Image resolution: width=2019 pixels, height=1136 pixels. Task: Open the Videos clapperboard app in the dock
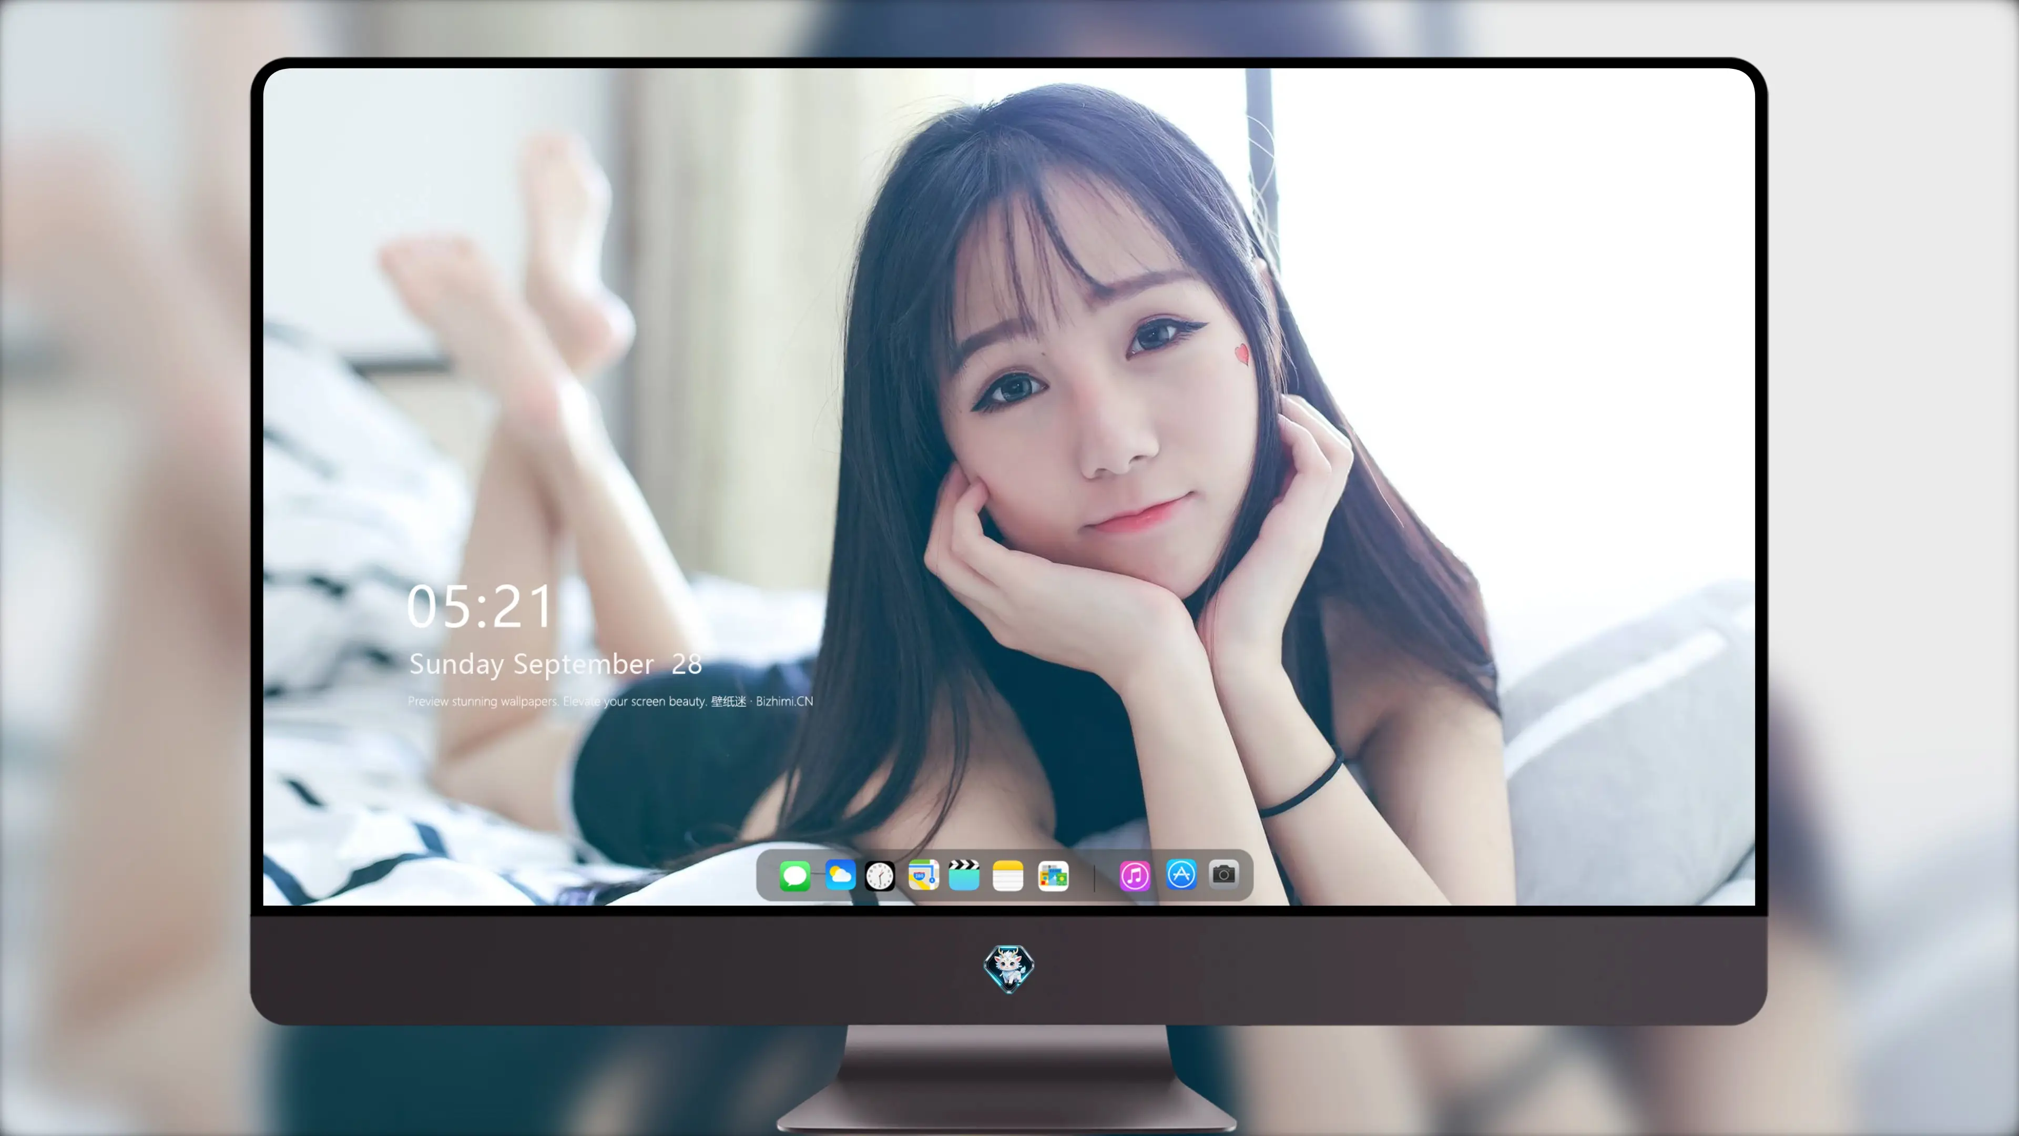coord(964,875)
